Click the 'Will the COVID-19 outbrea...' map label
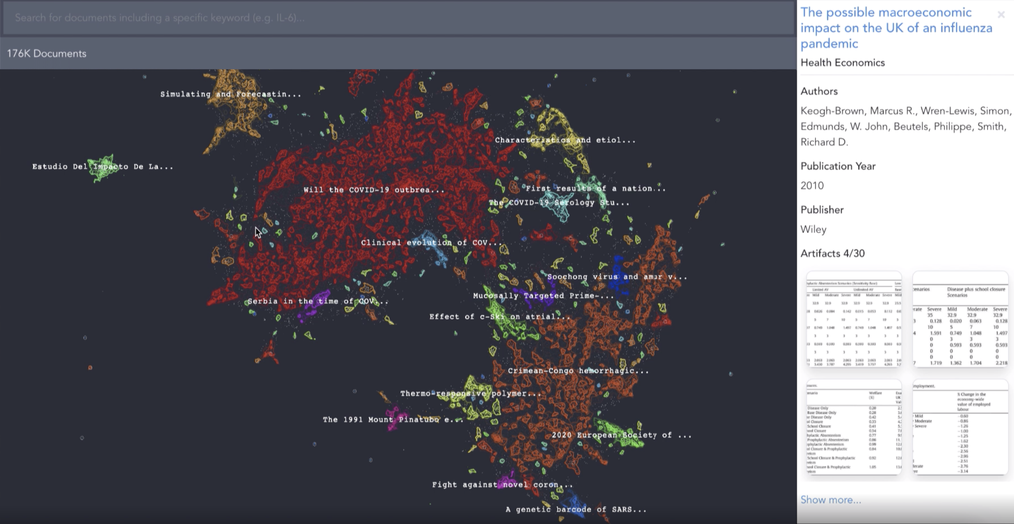Screen dimensions: 1014x524 (374, 190)
